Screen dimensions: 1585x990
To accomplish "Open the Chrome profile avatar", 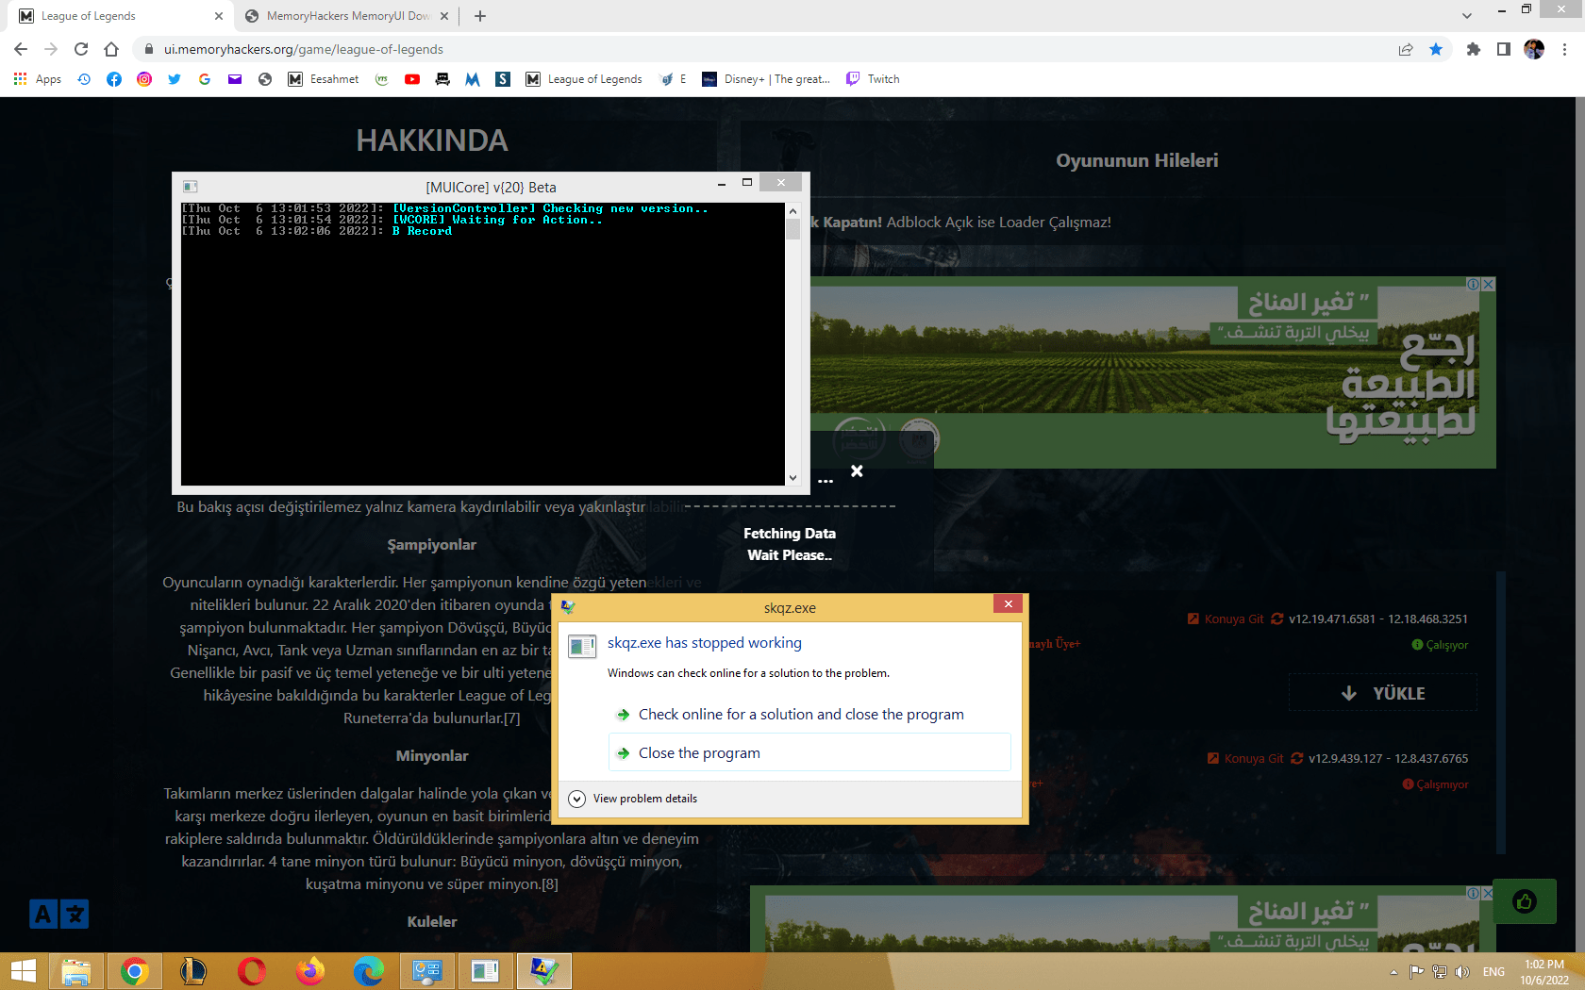I will pos(1534,49).
